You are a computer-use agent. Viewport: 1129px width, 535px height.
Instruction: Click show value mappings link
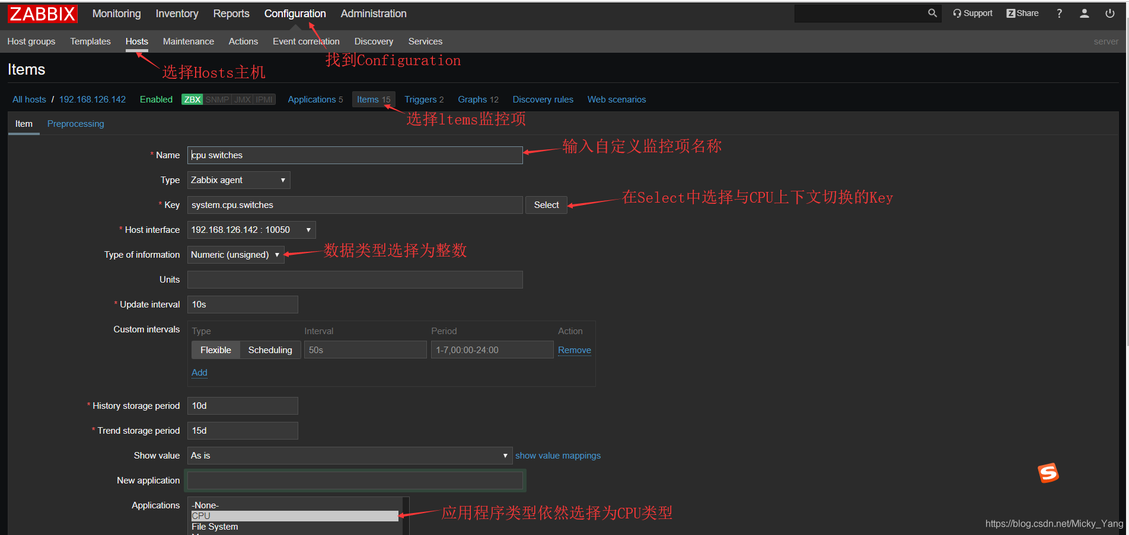558,456
